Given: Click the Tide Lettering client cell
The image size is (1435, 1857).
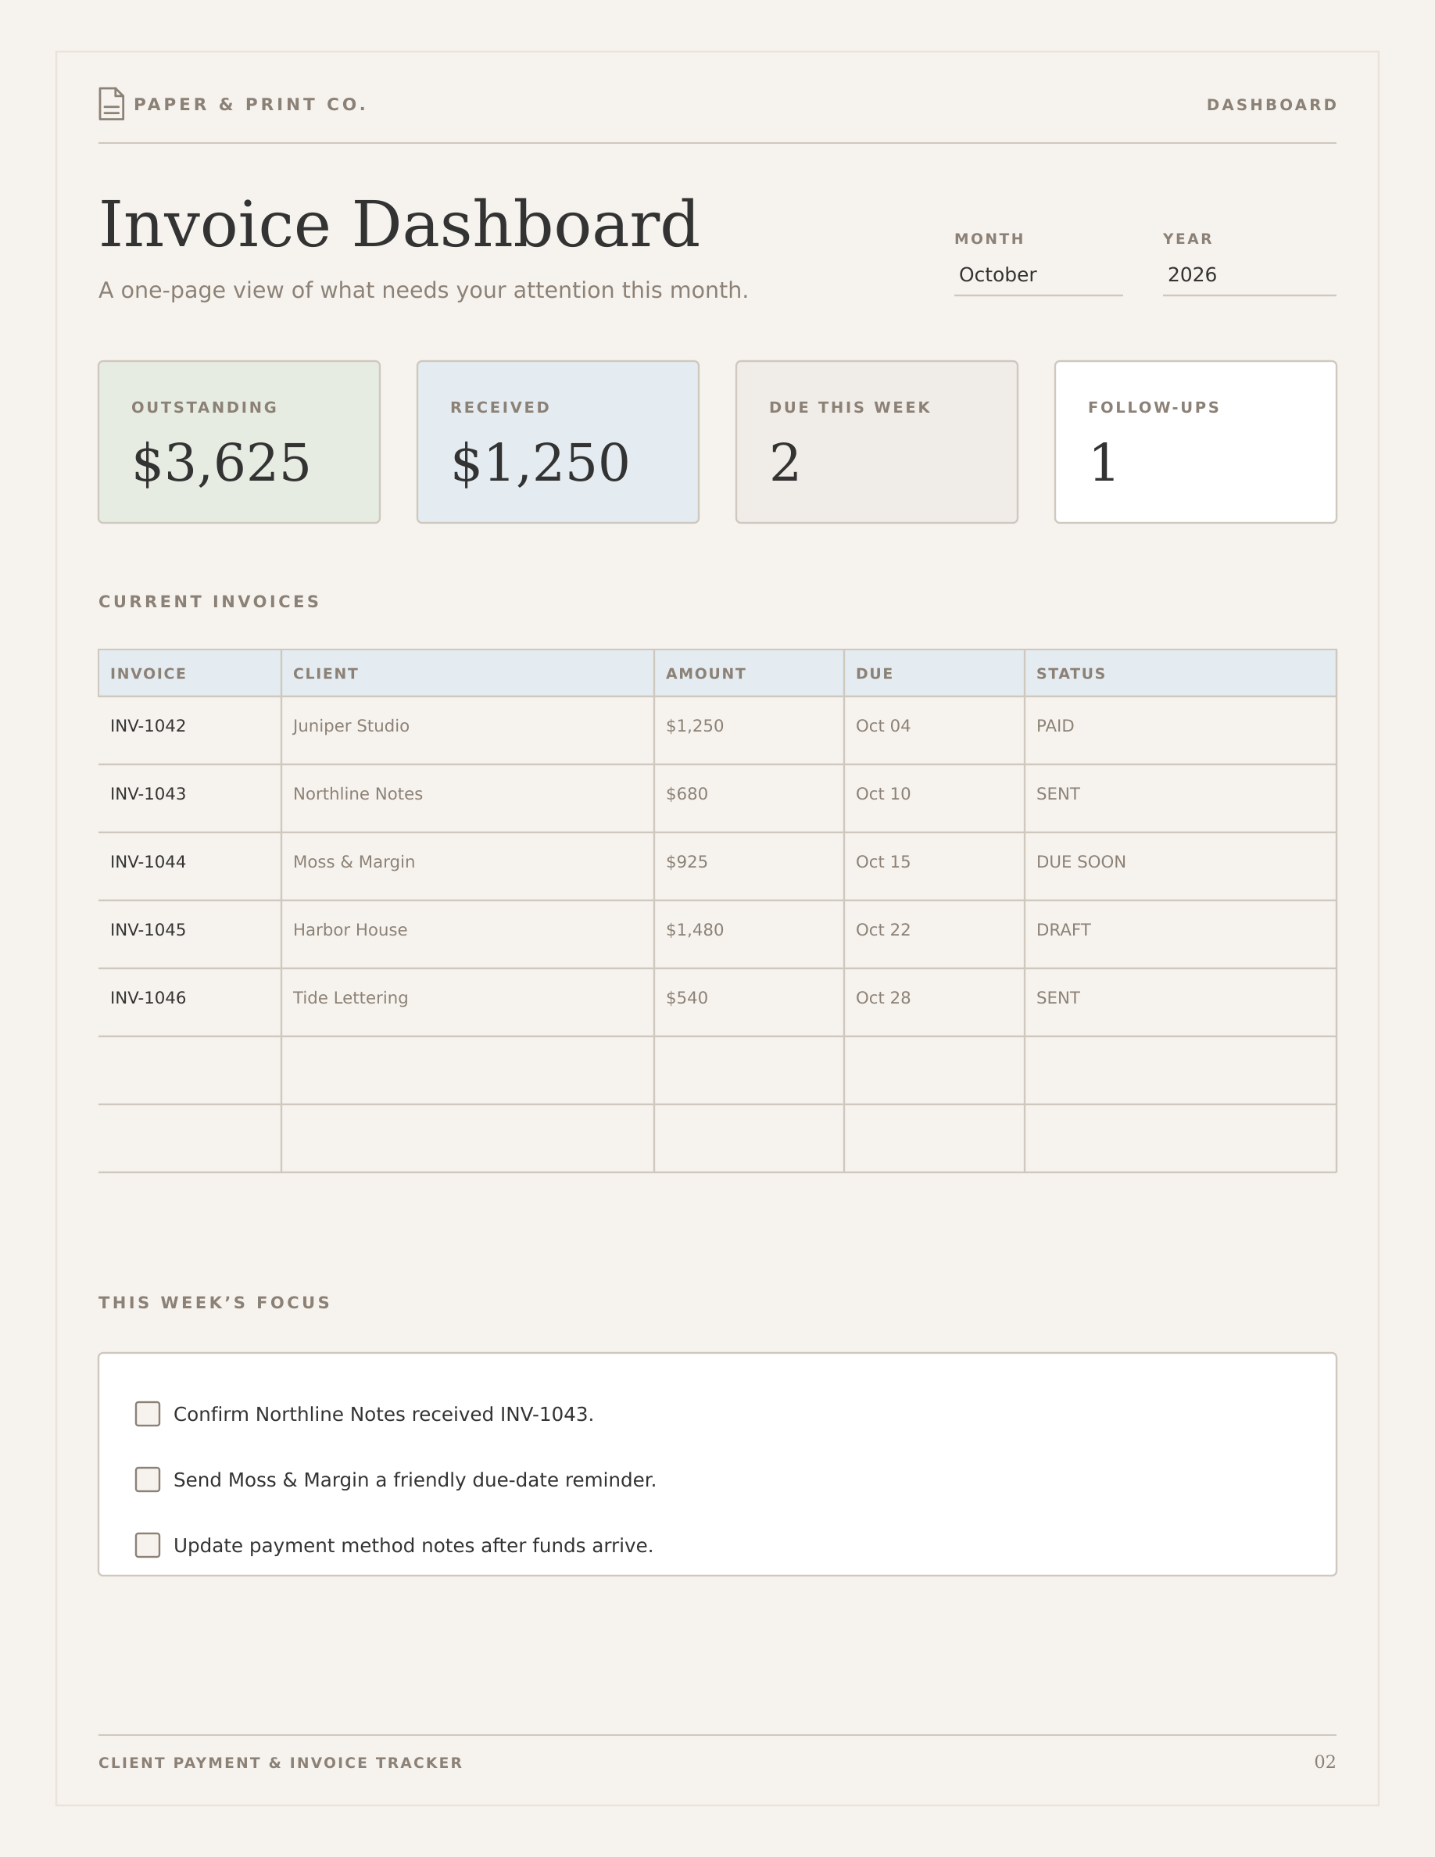Looking at the screenshot, I should point(467,1003).
